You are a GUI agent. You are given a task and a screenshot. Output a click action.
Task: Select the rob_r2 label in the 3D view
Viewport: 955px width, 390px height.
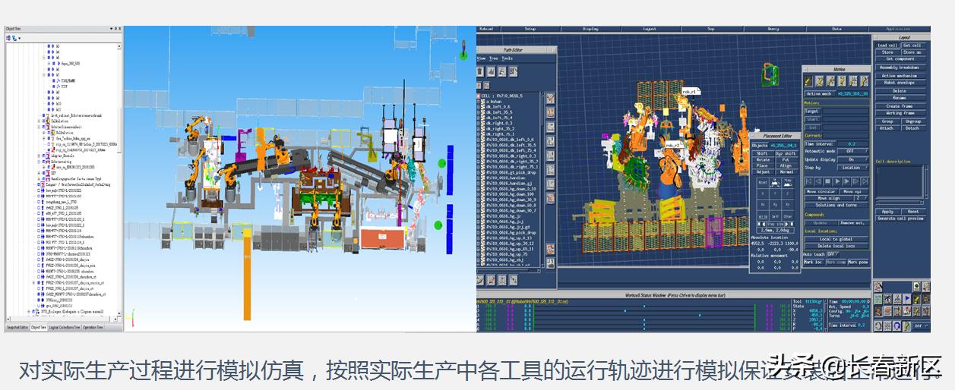click(x=673, y=144)
